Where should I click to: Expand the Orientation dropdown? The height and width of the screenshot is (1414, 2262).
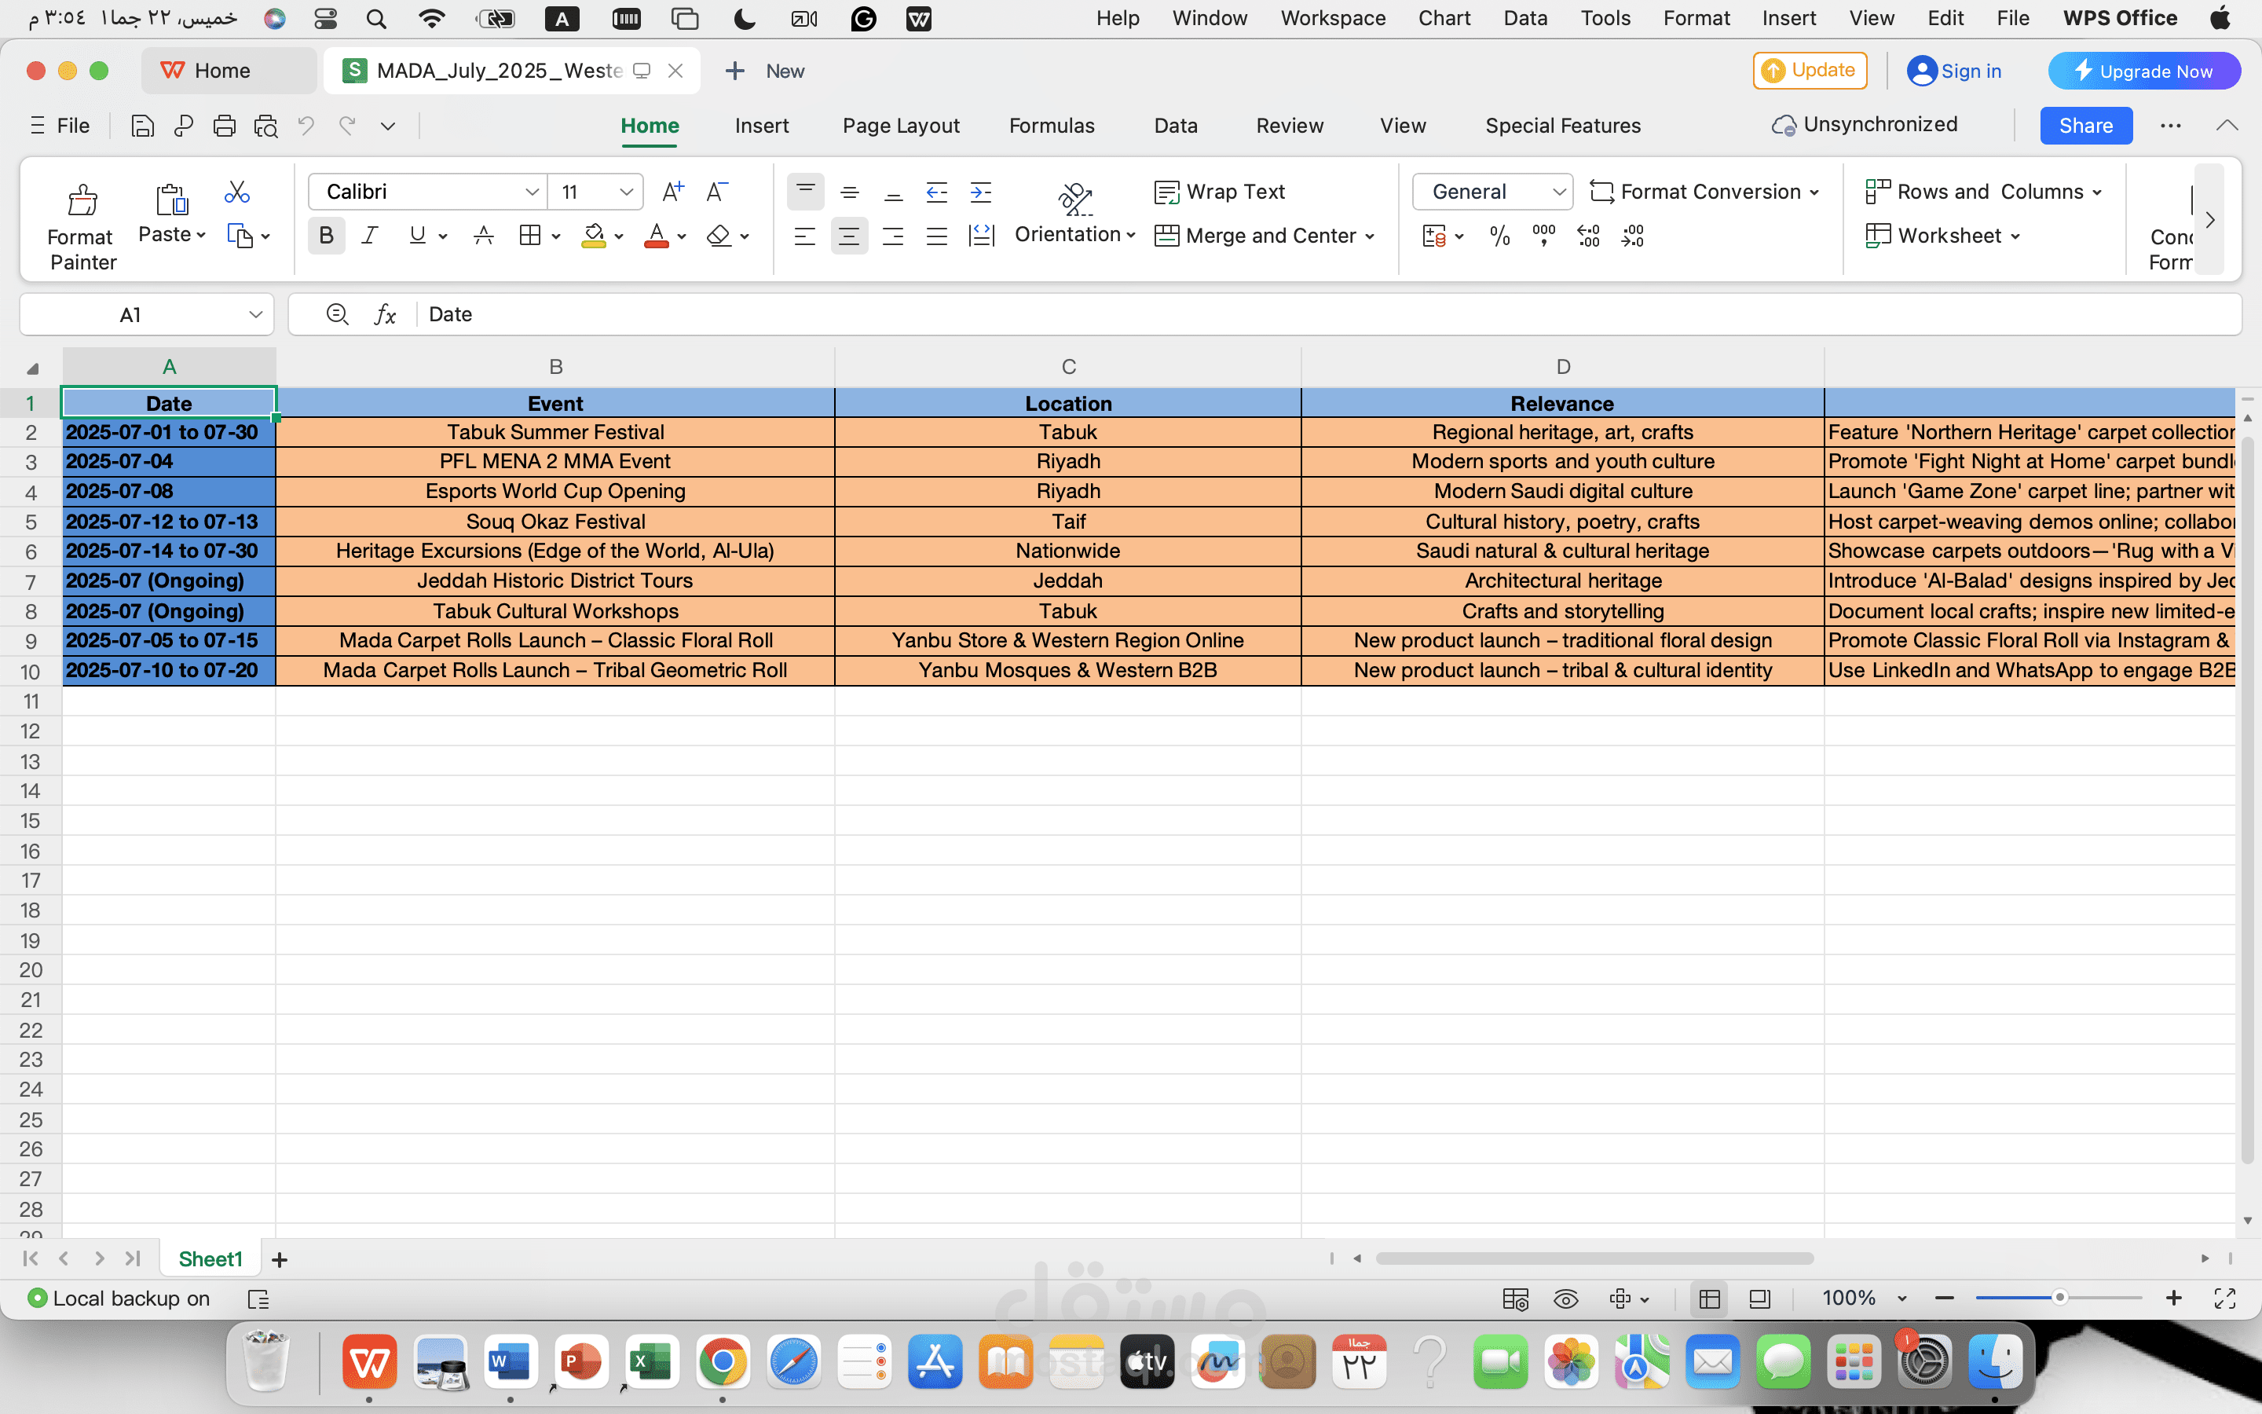[1131, 235]
